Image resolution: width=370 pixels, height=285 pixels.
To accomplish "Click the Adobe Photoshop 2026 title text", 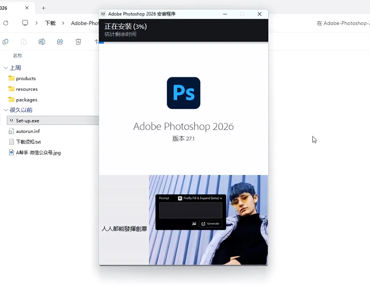I will (184, 126).
